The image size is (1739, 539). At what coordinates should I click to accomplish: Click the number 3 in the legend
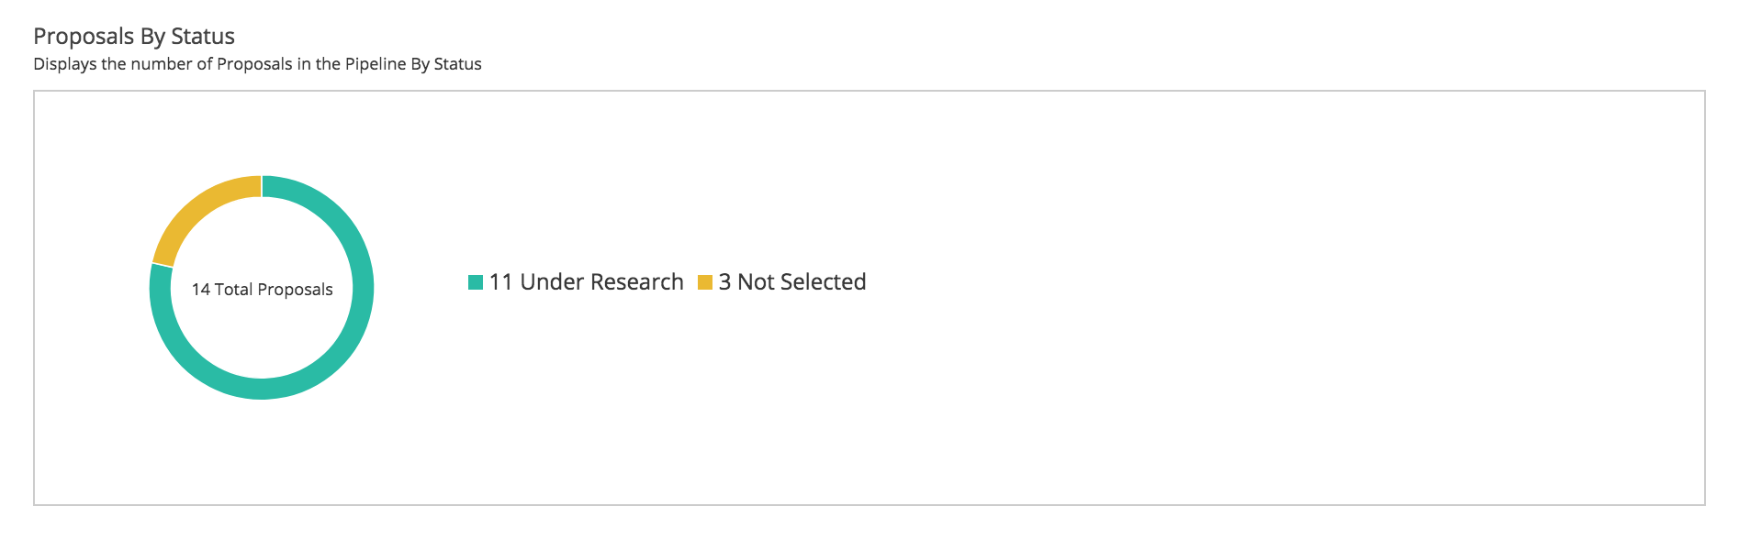[724, 282]
